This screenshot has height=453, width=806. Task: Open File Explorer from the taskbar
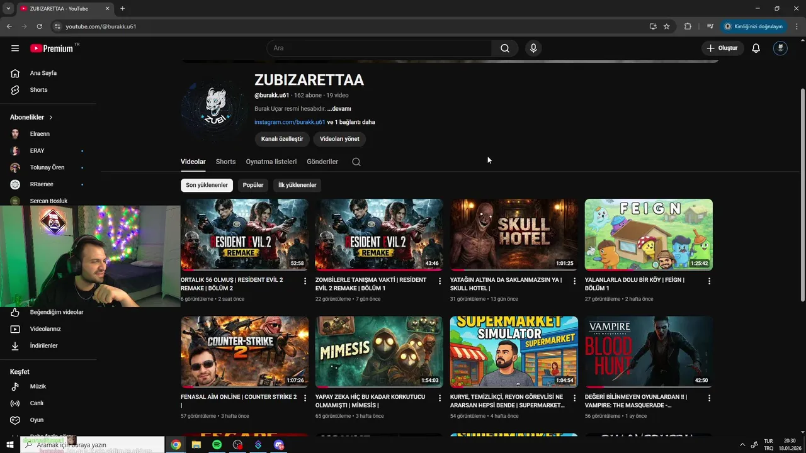pos(196,445)
